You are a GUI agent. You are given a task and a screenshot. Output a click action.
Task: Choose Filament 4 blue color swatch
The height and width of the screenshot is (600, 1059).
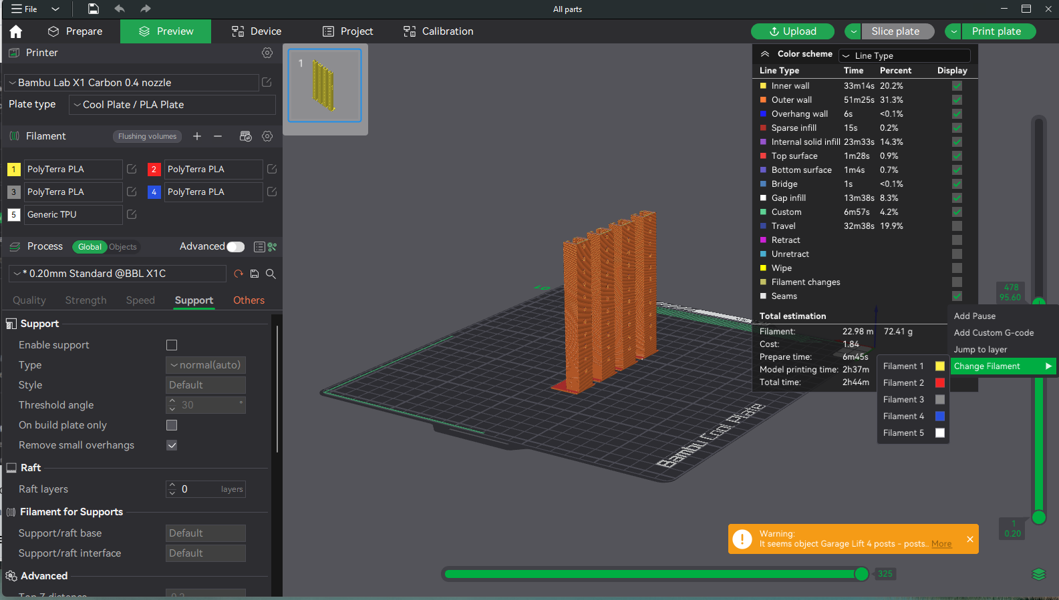(940, 416)
